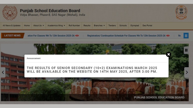Viewport: 193px width, 108px height.
Task: Open the Deo Portal link
Action: (x=147, y=26)
